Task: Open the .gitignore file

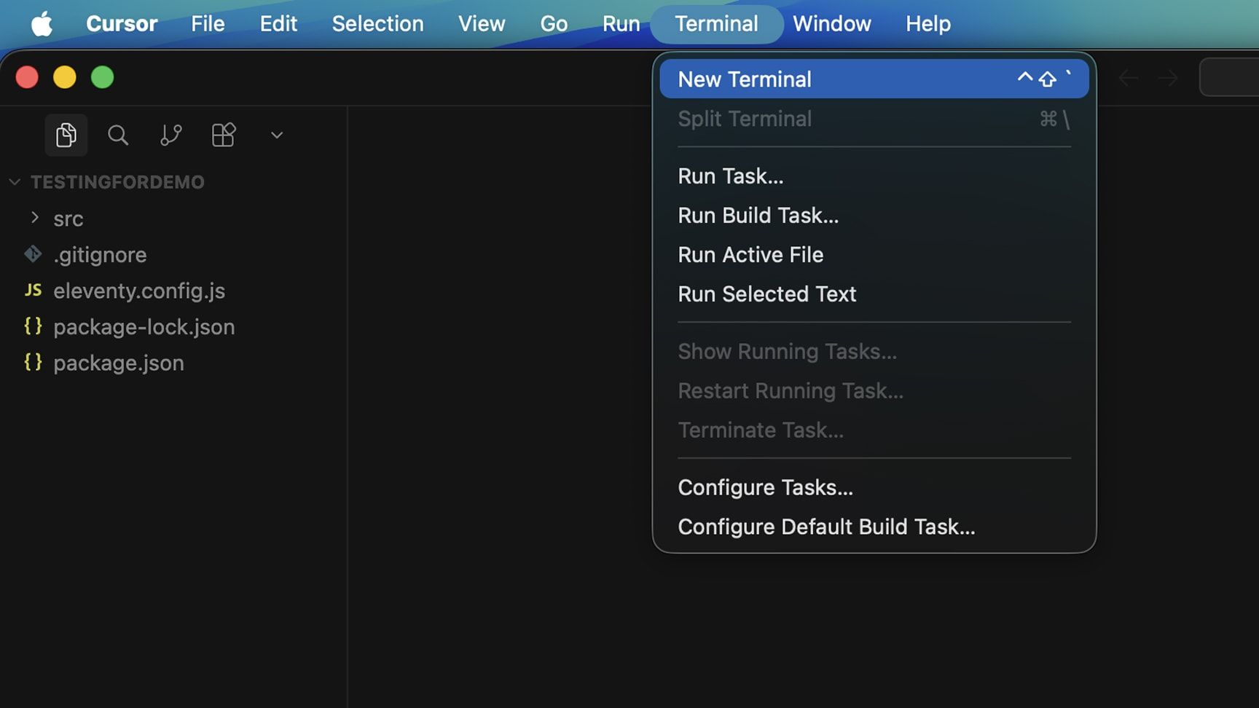Action: coord(100,255)
